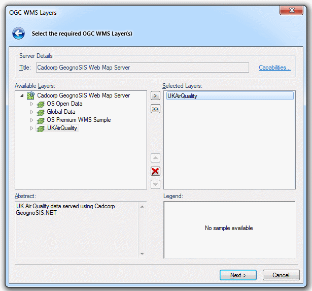The image size is (312, 291).
Task: Click the move layer down arrow
Action: [x=155, y=184]
